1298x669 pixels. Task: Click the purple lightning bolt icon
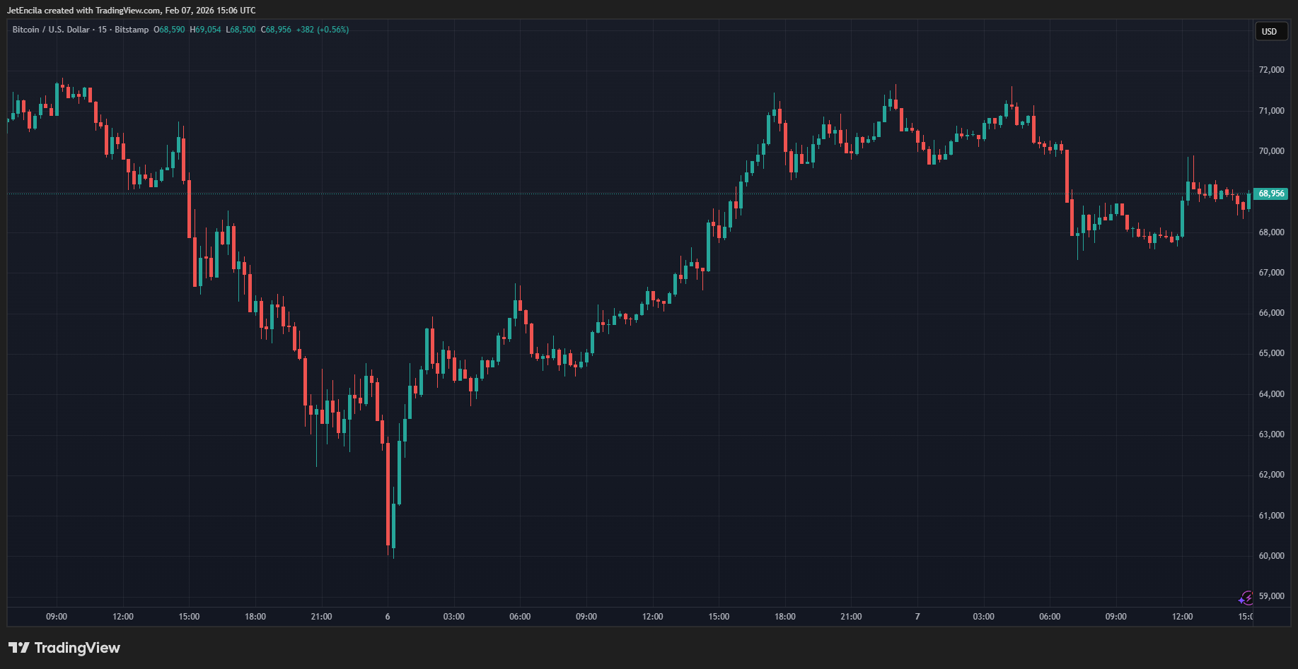[x=1246, y=598]
